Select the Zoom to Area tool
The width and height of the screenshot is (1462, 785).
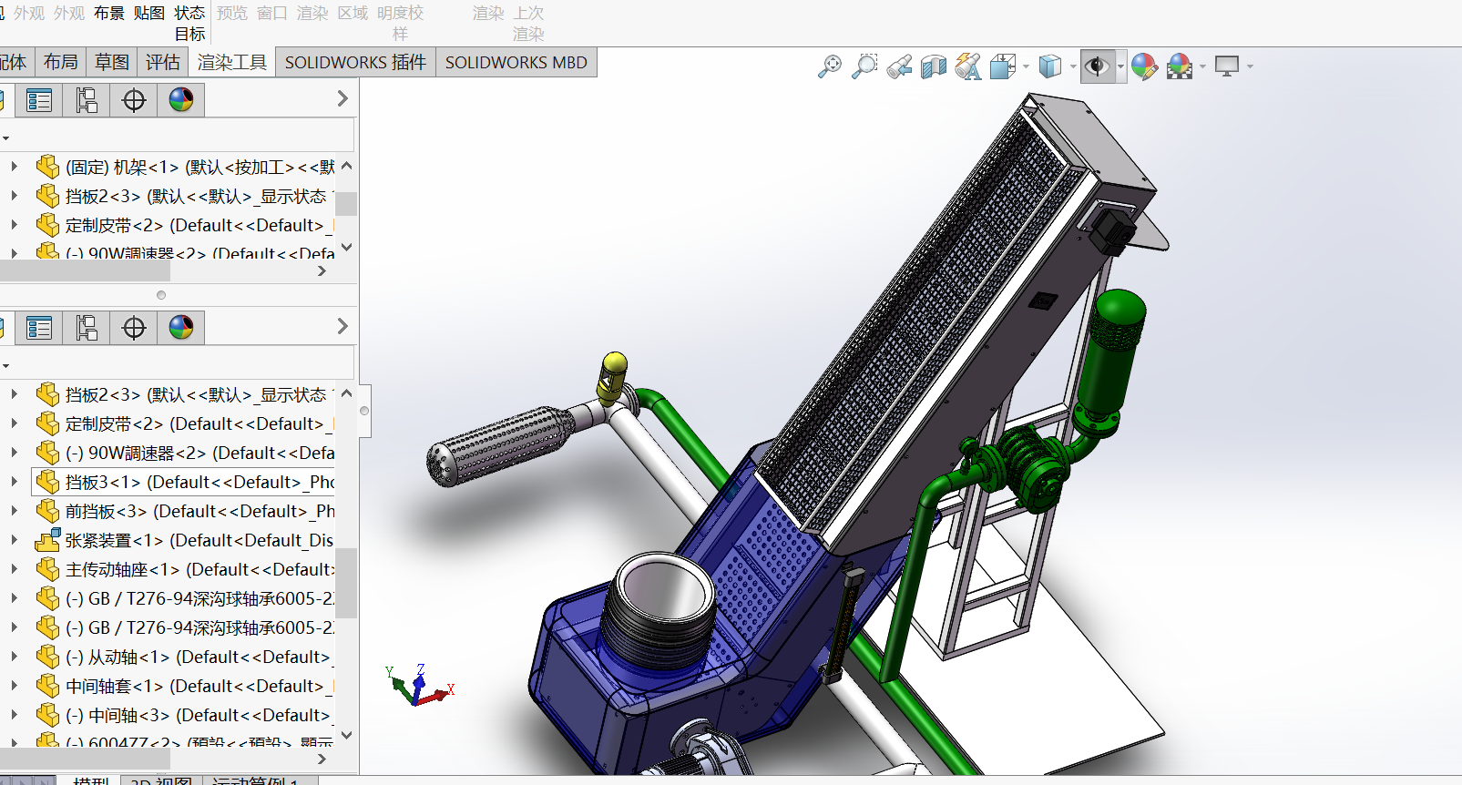(864, 66)
